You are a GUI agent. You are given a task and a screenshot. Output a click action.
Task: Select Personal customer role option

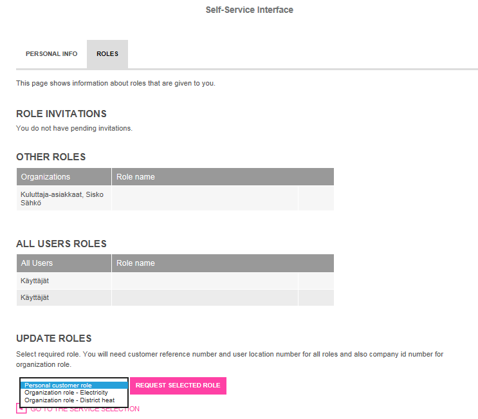(74, 385)
